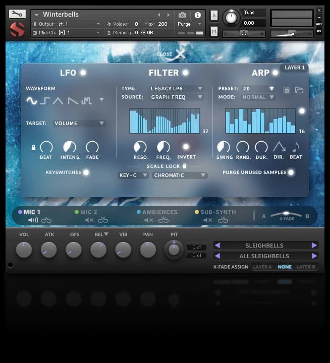Click the wrench edit-mode icon
Image resolution: width=330 pixels, height=363 pixels.
click(x=17, y=14)
